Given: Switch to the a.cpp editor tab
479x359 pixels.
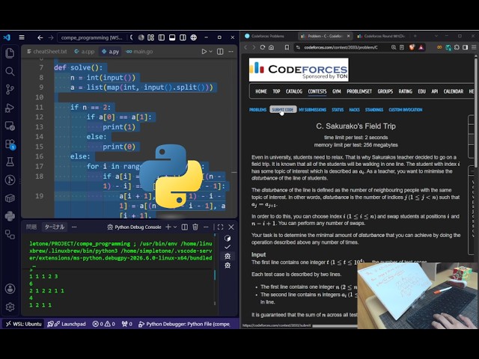Looking at the screenshot, I should tap(85, 52).
